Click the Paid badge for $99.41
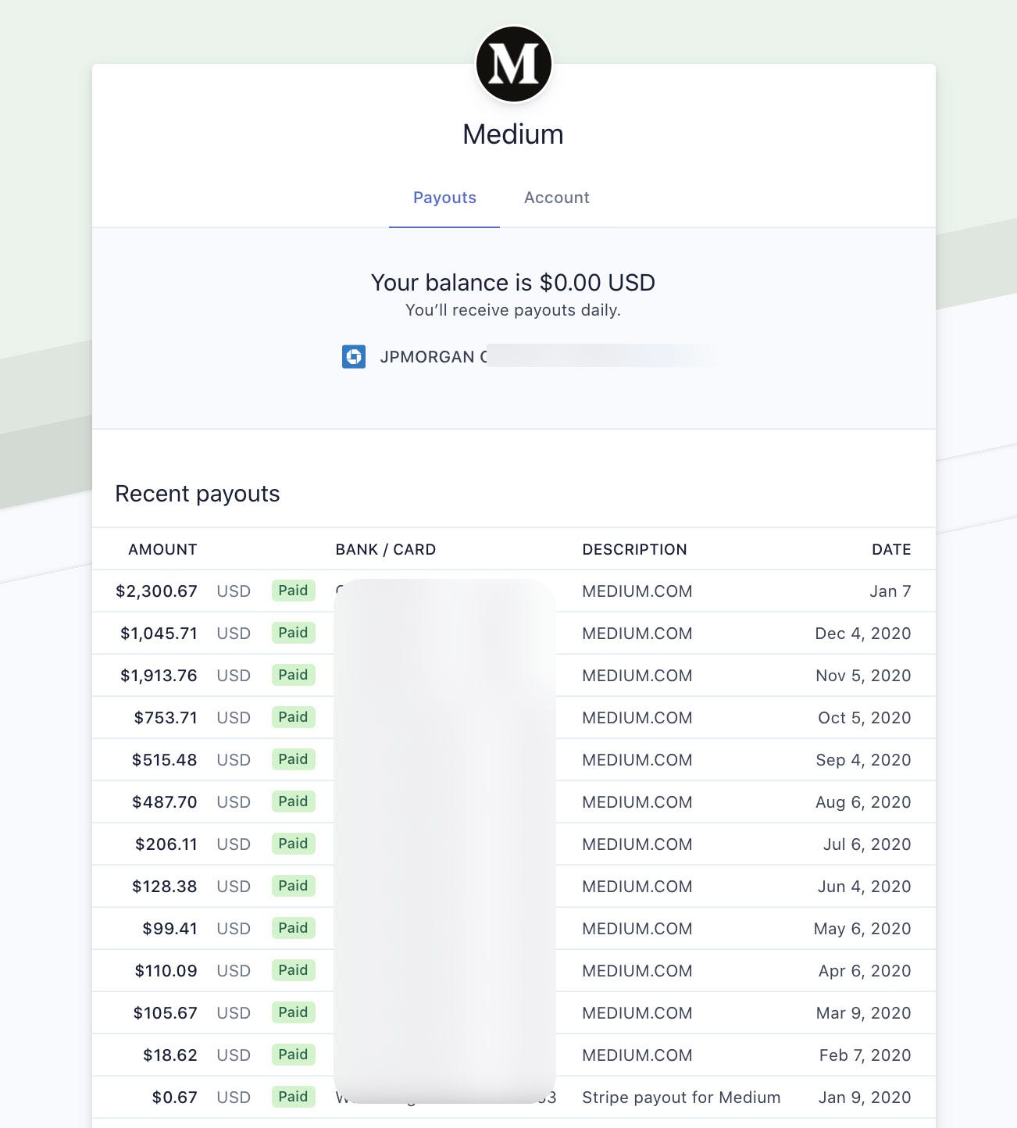 (x=293, y=928)
